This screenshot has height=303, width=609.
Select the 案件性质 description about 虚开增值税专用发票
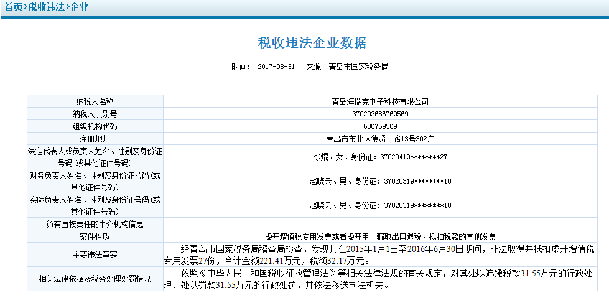tap(380, 236)
